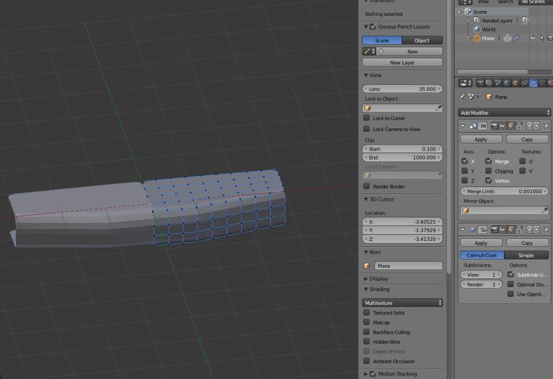Remove the Subsurf modifier with X

546,230
